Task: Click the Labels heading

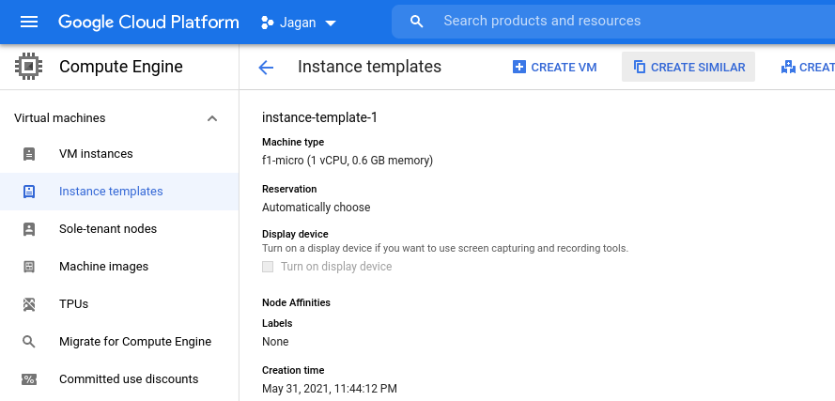Action: tap(277, 323)
